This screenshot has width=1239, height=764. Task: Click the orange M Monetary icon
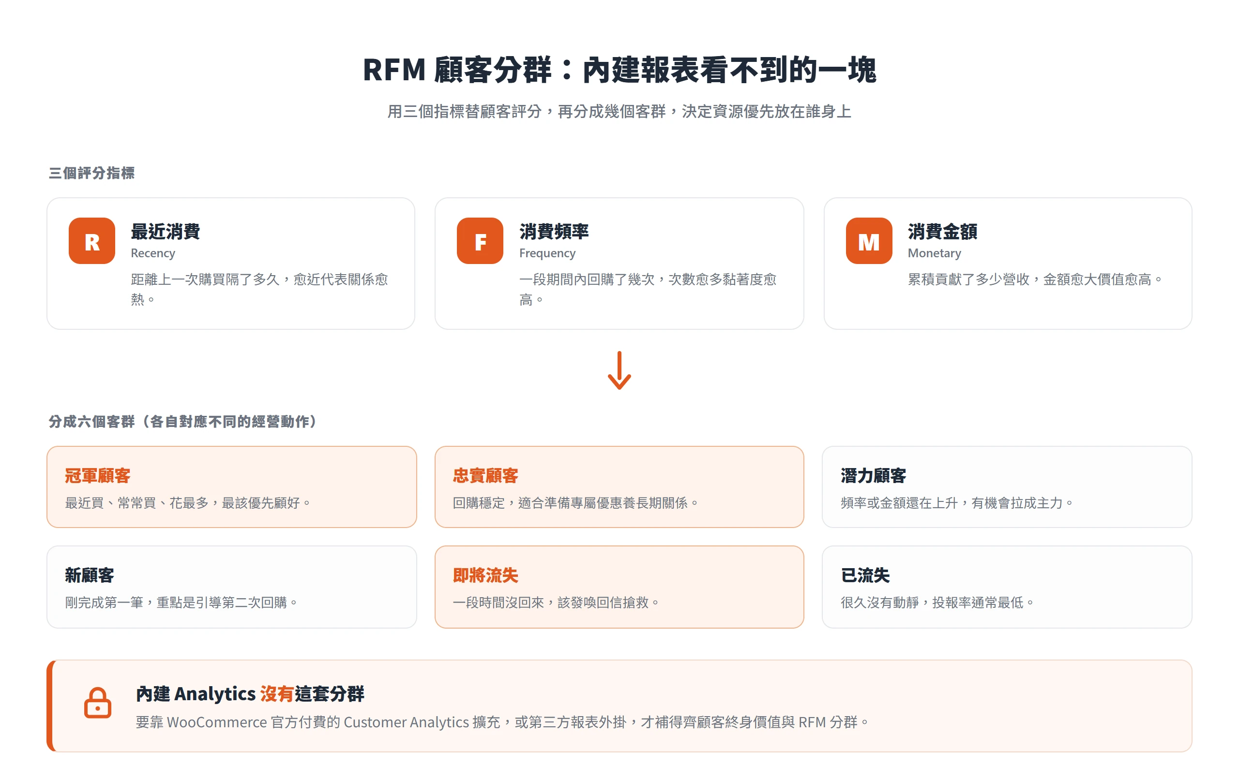pos(869,240)
